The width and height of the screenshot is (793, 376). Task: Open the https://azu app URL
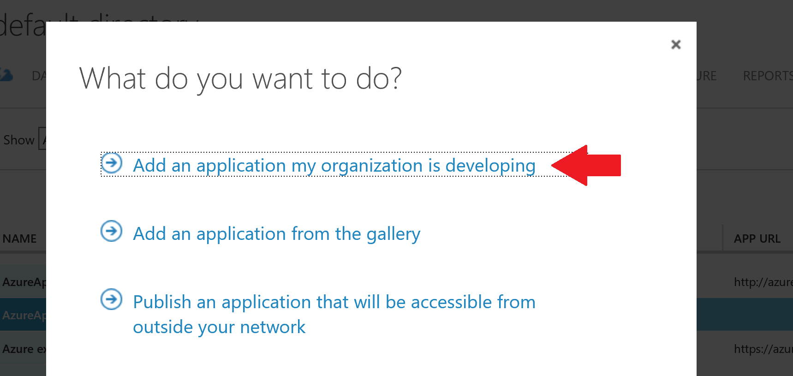pos(763,349)
